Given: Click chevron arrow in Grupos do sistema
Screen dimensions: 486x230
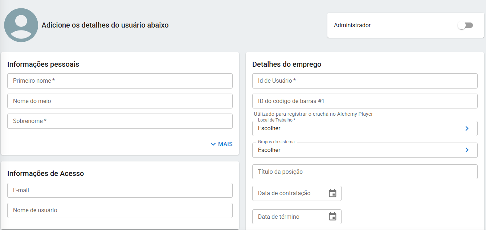Looking at the screenshot, I should pos(467,150).
